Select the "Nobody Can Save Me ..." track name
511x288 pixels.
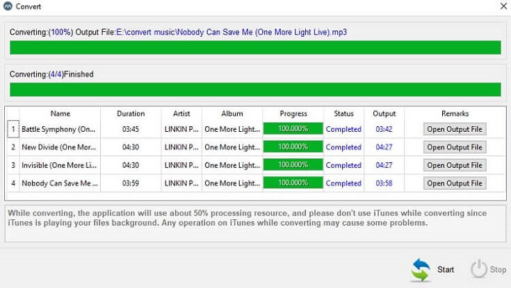(60, 183)
